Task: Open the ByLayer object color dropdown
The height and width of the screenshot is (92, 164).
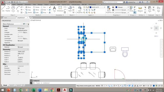Action: click(x=128, y=7)
